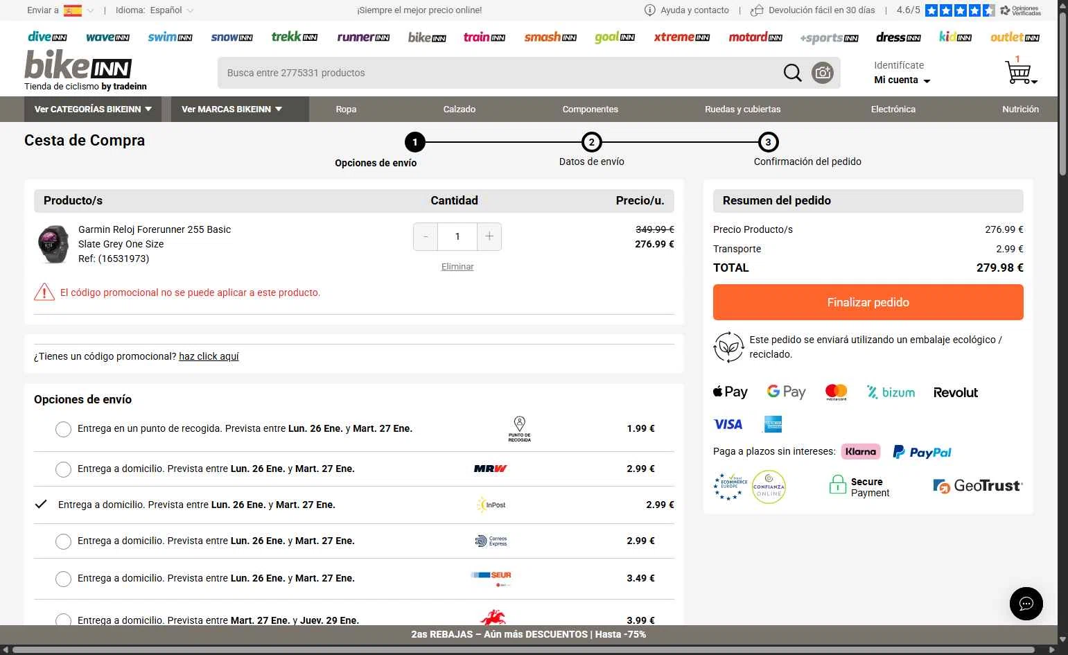Image resolution: width=1068 pixels, height=655 pixels.
Task: Click Garmin Reloj Forerunner 255 Basic name
Action: tap(155, 229)
